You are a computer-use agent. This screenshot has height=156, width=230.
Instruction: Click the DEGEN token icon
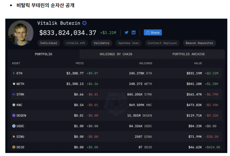[x=14, y=115]
